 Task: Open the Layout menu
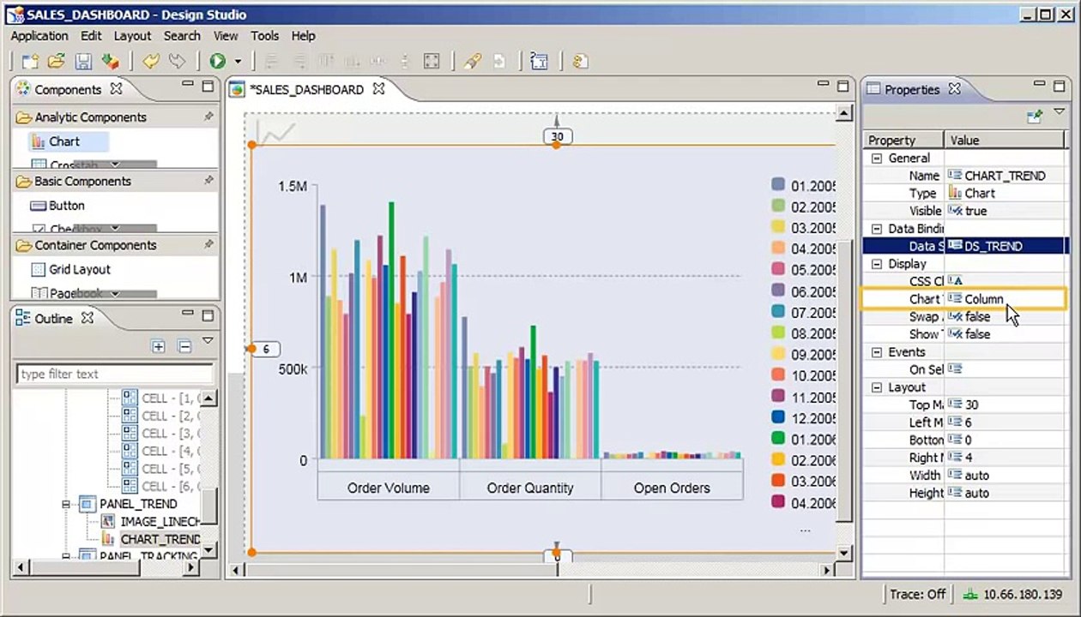point(132,36)
